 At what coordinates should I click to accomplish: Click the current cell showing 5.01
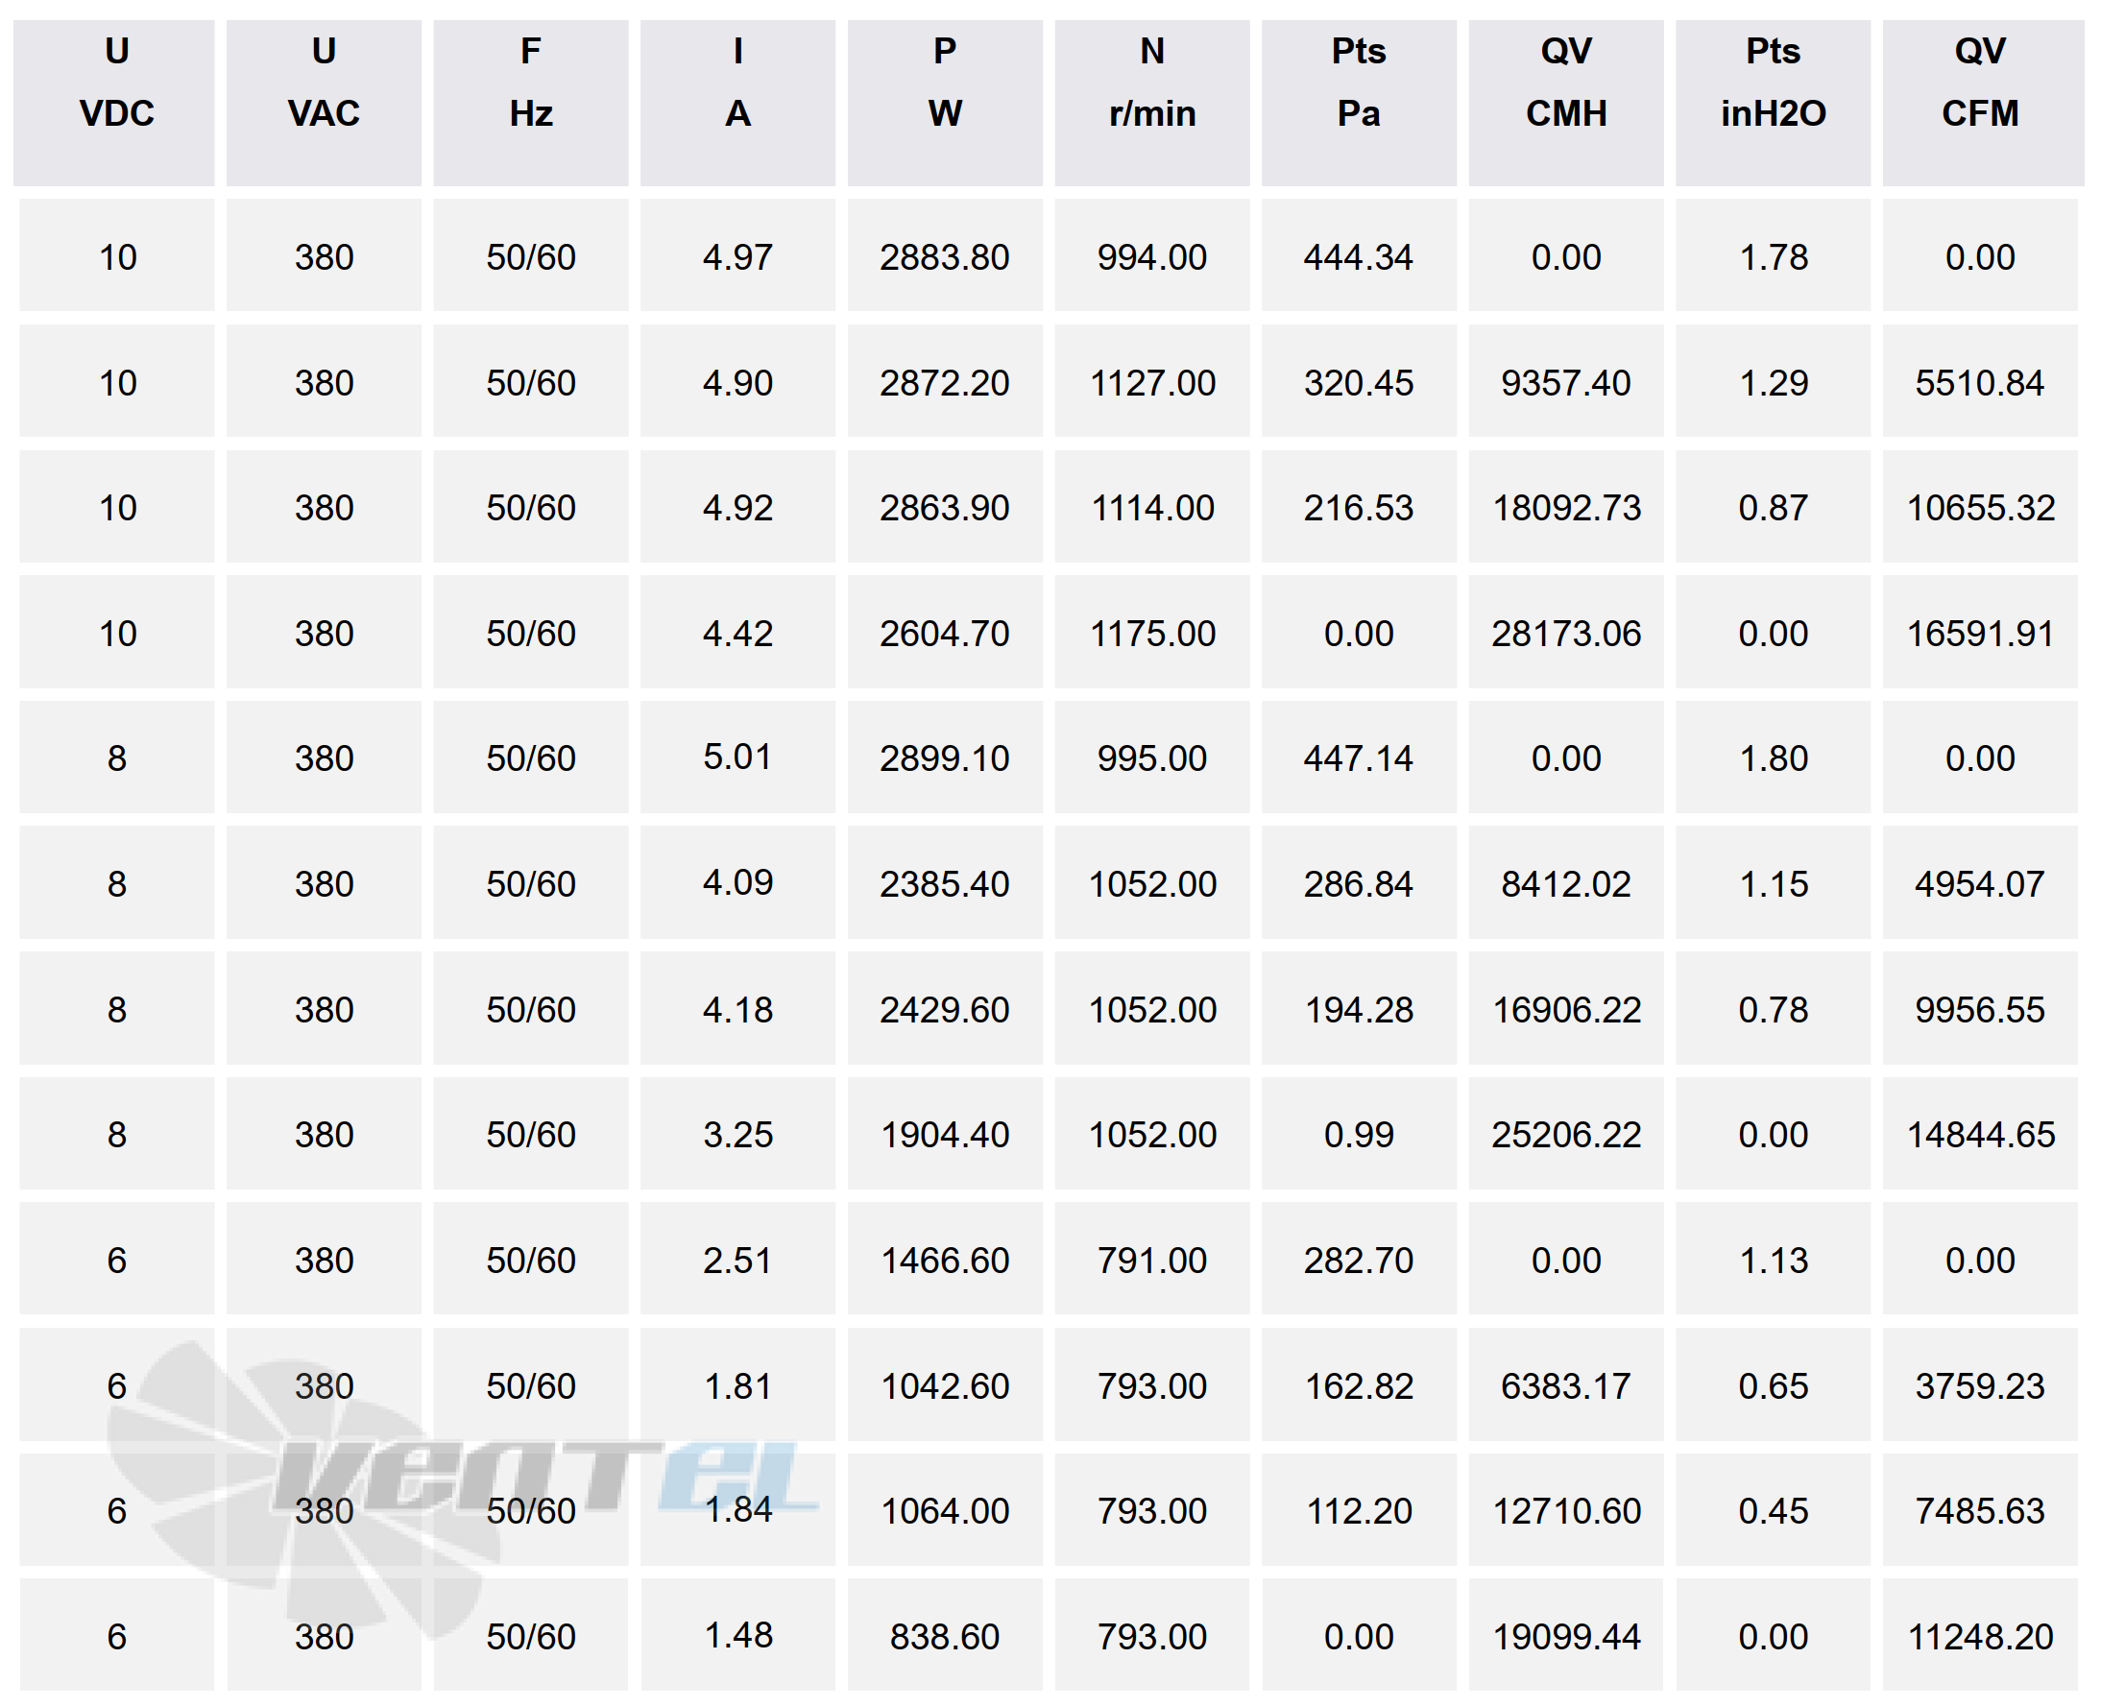(x=737, y=757)
